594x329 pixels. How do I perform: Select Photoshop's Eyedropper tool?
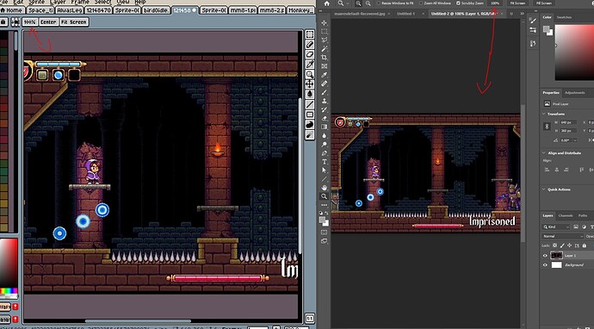click(324, 75)
